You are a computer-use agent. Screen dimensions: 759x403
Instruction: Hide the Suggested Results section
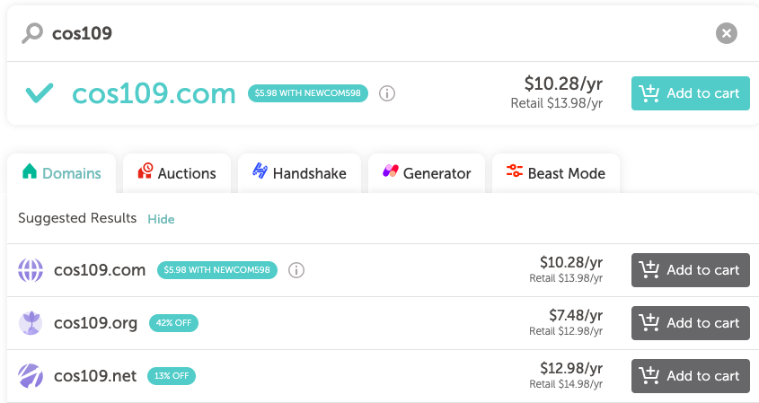(x=161, y=219)
